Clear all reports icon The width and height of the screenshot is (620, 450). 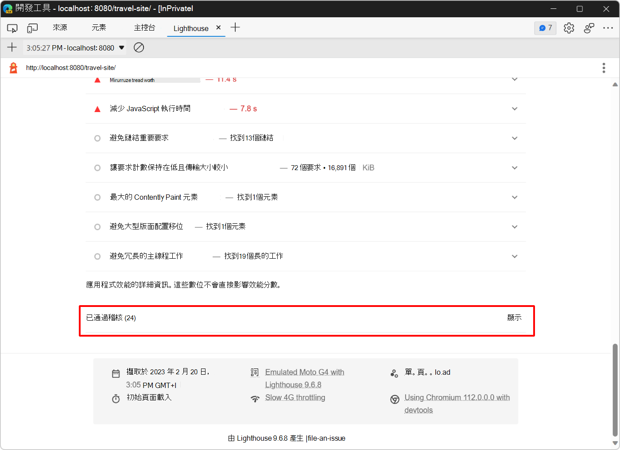click(139, 47)
